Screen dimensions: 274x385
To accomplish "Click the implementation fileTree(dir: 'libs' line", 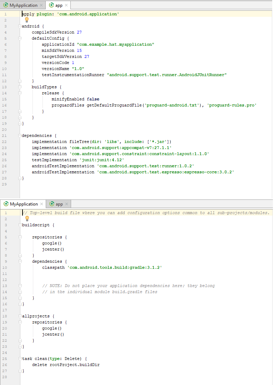I will (x=101, y=142).
